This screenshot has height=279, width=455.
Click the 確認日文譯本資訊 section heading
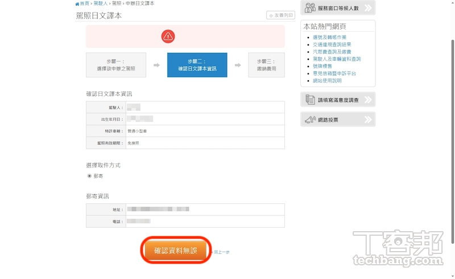(109, 94)
